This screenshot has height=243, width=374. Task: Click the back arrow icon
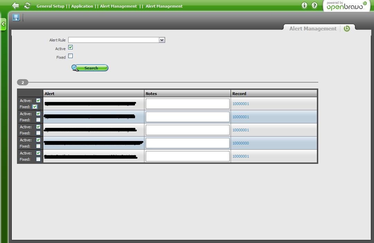click(x=15, y=6)
